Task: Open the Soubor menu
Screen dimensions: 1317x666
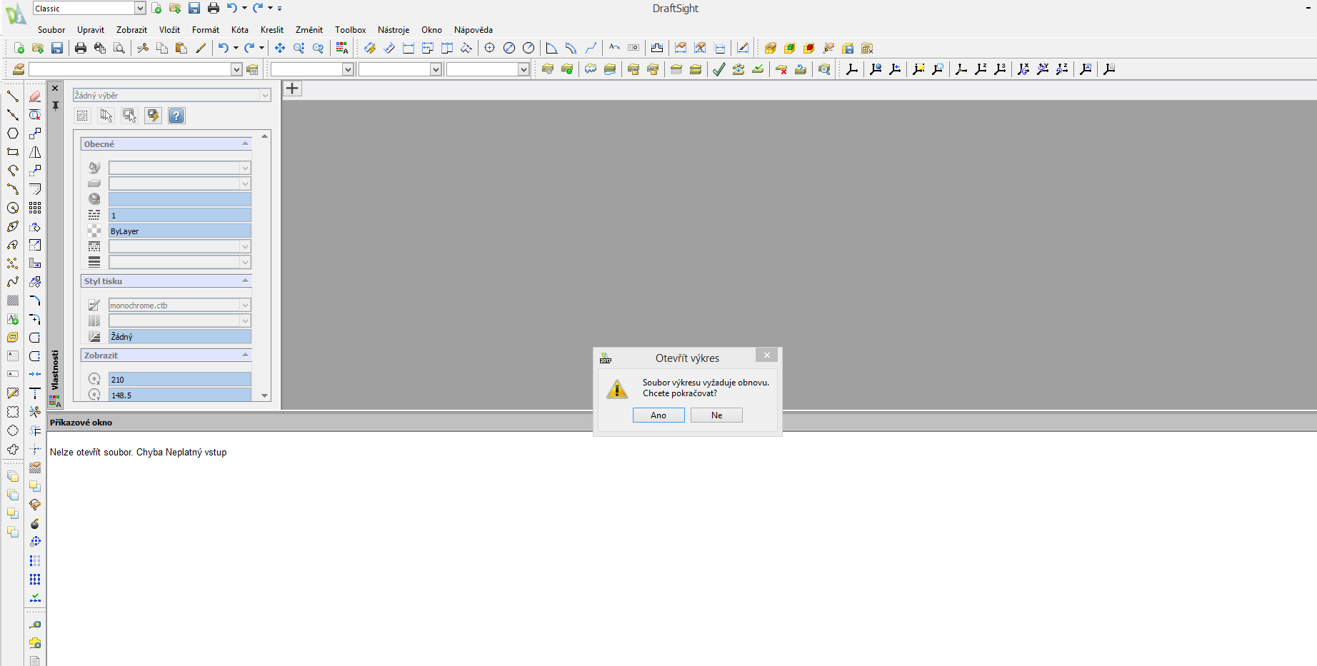Action: coord(51,30)
